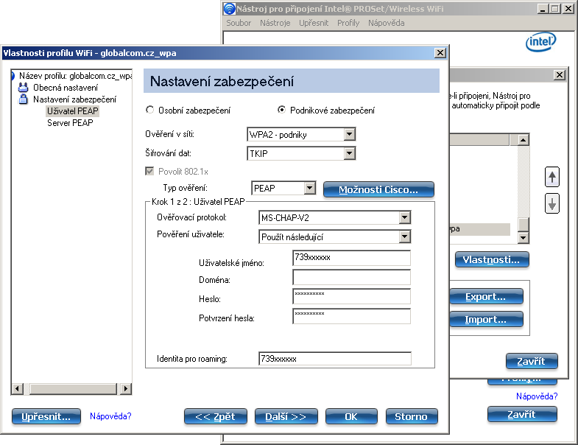Expand the Ověřovací protokol dropdown
The image size is (578, 445).
click(x=403, y=218)
